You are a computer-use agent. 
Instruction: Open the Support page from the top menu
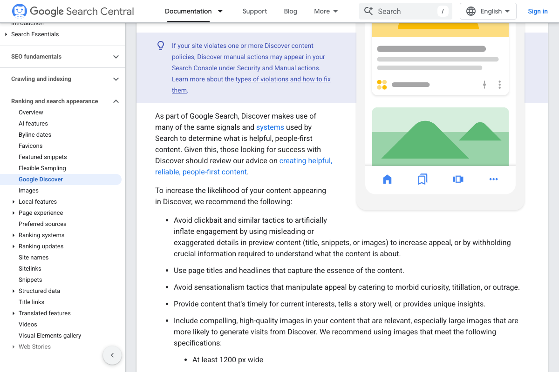[x=254, y=11]
